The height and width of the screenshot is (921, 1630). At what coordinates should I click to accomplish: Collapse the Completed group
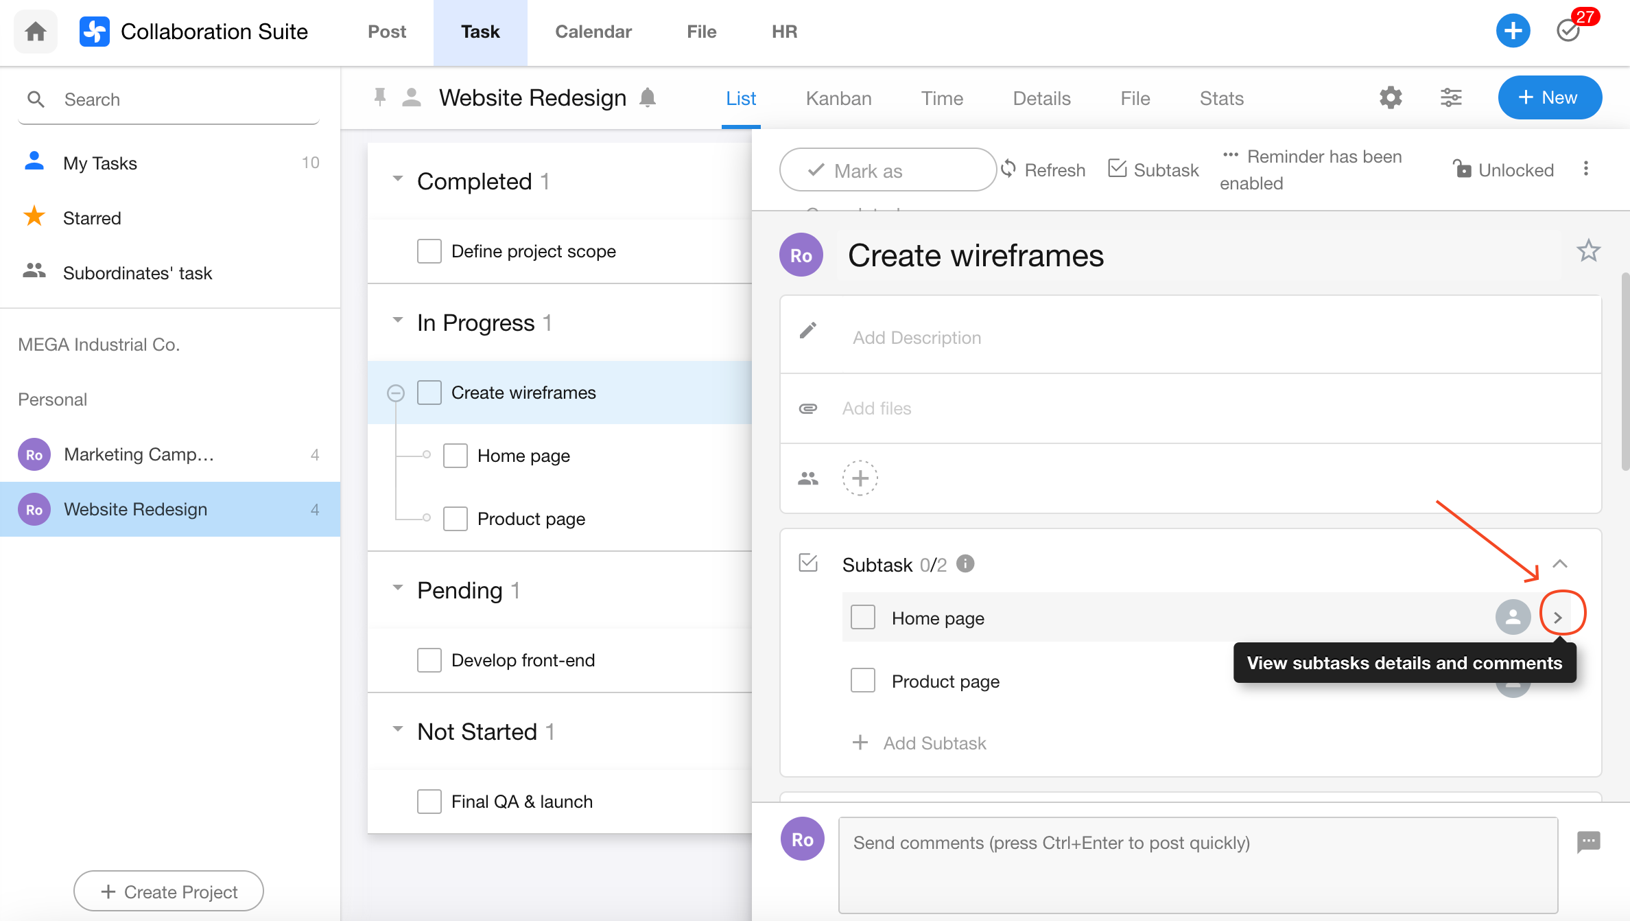[398, 179]
